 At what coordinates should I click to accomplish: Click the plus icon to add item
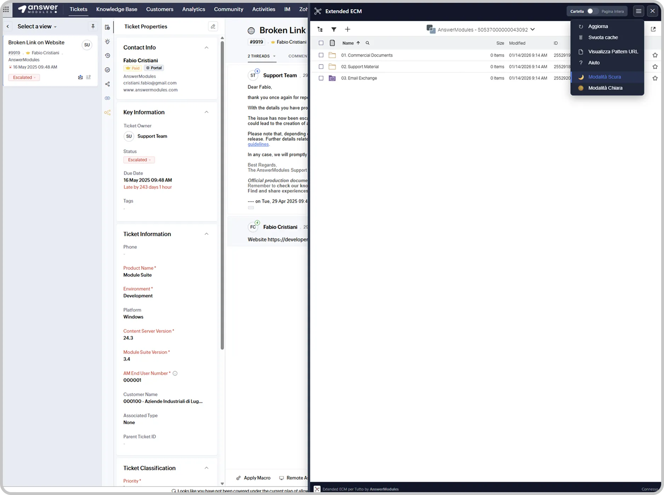click(347, 30)
